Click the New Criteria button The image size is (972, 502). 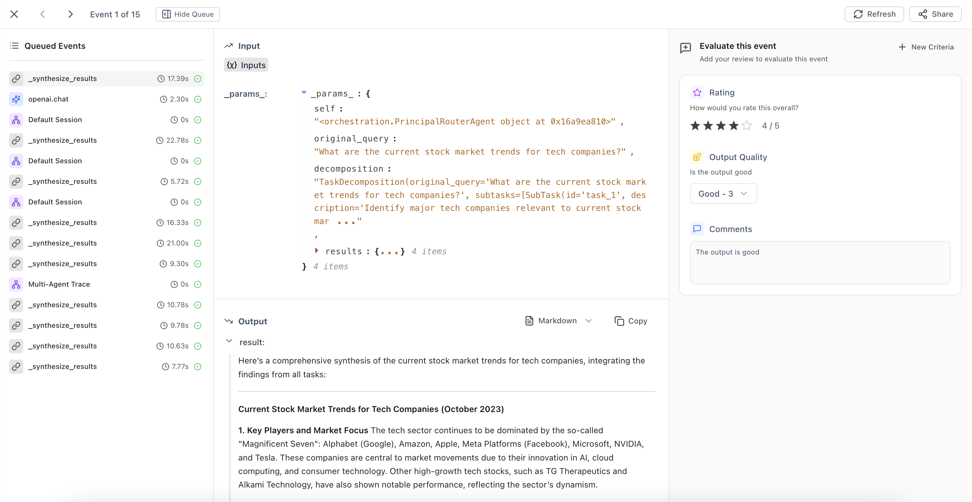926,47
